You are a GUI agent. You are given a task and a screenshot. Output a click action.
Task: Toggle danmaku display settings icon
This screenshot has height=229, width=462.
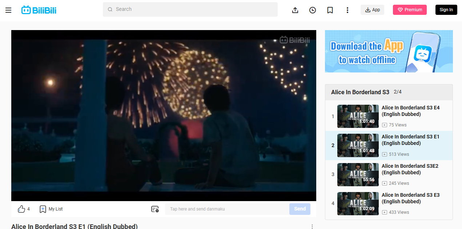tap(155, 209)
